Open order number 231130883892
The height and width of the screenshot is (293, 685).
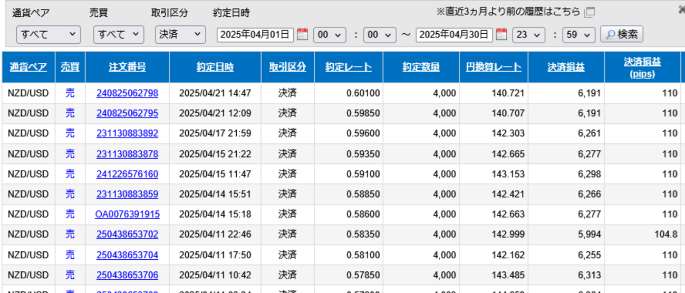127,134
